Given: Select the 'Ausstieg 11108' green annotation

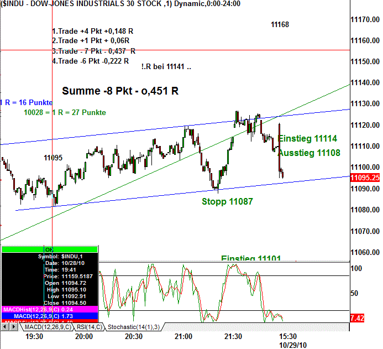Looking at the screenshot, I should point(308,153).
